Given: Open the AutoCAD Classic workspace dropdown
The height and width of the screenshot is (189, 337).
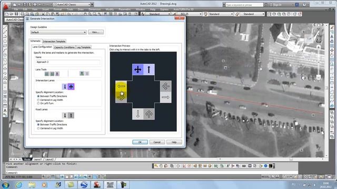Looking at the screenshot, I should 72,5.
